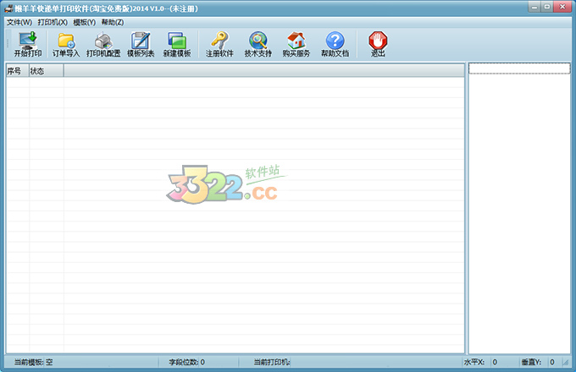Open 订单导入 (Order Import) from toolbar
This screenshot has width=576, height=372.
coord(65,44)
